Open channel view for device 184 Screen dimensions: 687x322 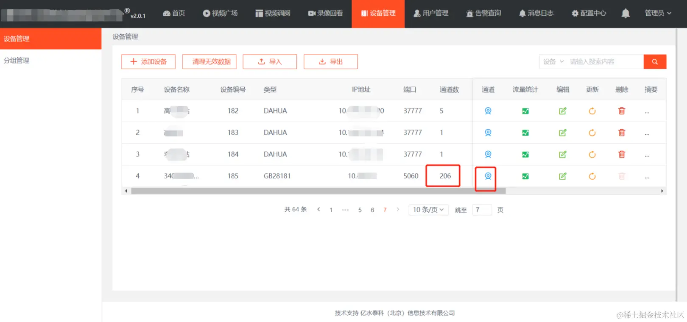(488, 154)
